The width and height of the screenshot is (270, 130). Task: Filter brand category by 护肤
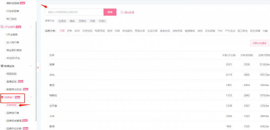[70, 31]
